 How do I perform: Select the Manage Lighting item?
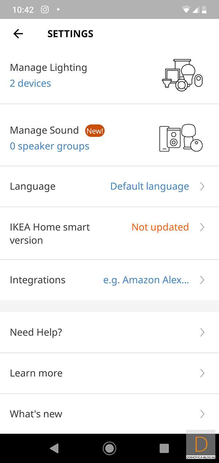pyautogui.click(x=48, y=68)
